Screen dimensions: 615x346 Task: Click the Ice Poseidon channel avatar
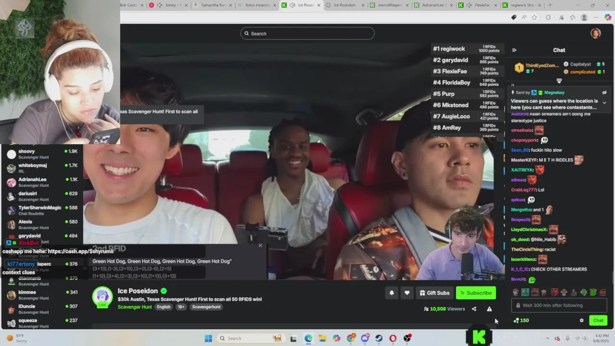pyautogui.click(x=102, y=297)
